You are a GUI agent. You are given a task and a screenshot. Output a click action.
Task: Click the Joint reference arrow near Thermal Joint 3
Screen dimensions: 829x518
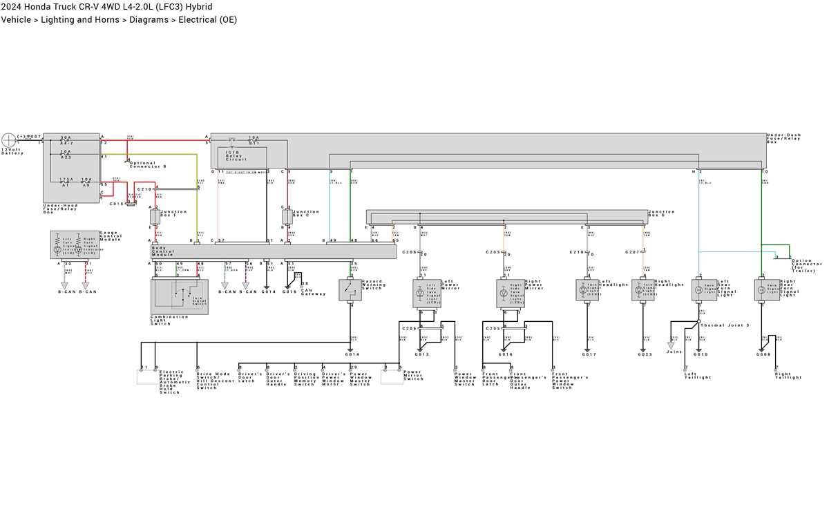point(671,345)
